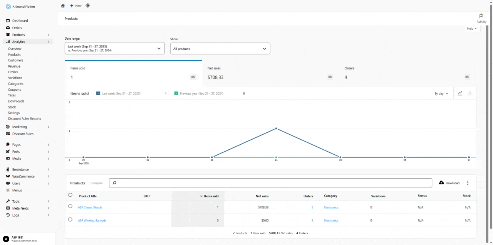Screen dimensions: 493x245
Task: Open the products table three-dot options menu
Action: (468, 182)
